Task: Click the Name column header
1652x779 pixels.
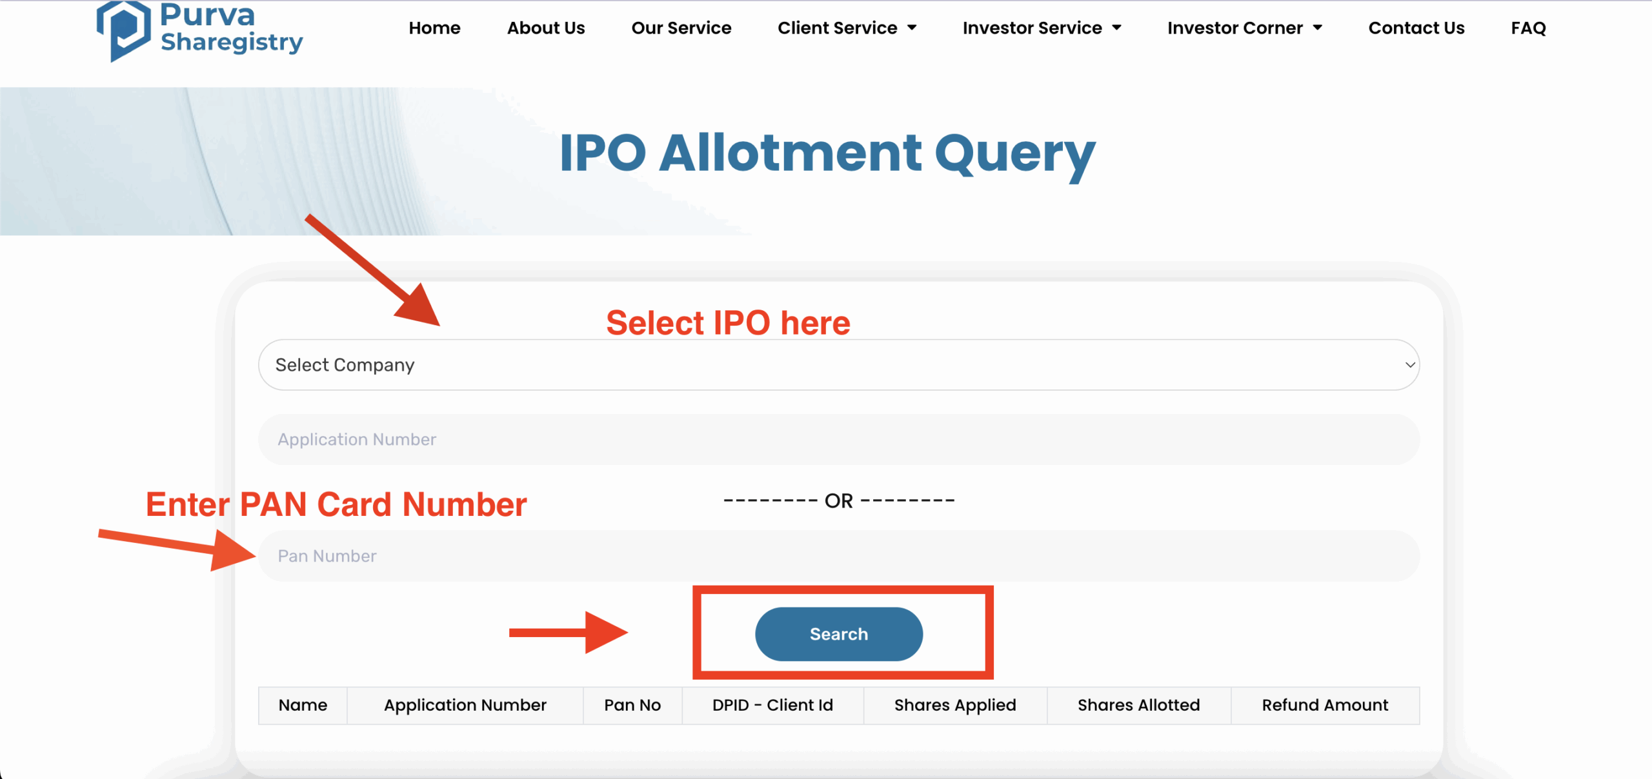Action: [303, 705]
